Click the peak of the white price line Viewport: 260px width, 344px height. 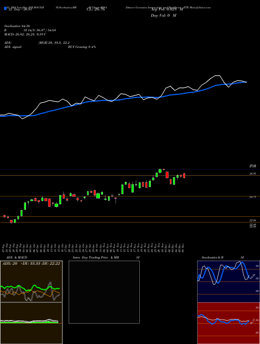click(217, 76)
